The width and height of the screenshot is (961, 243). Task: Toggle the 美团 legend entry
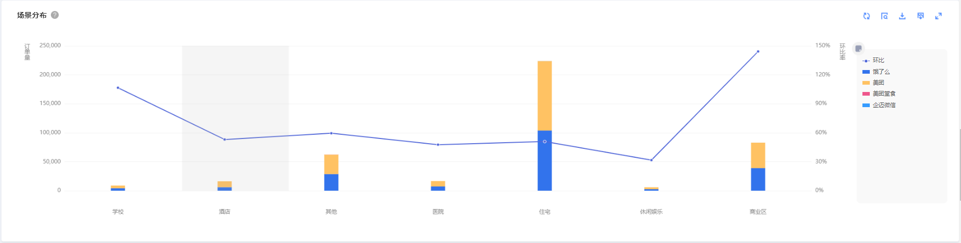point(873,83)
